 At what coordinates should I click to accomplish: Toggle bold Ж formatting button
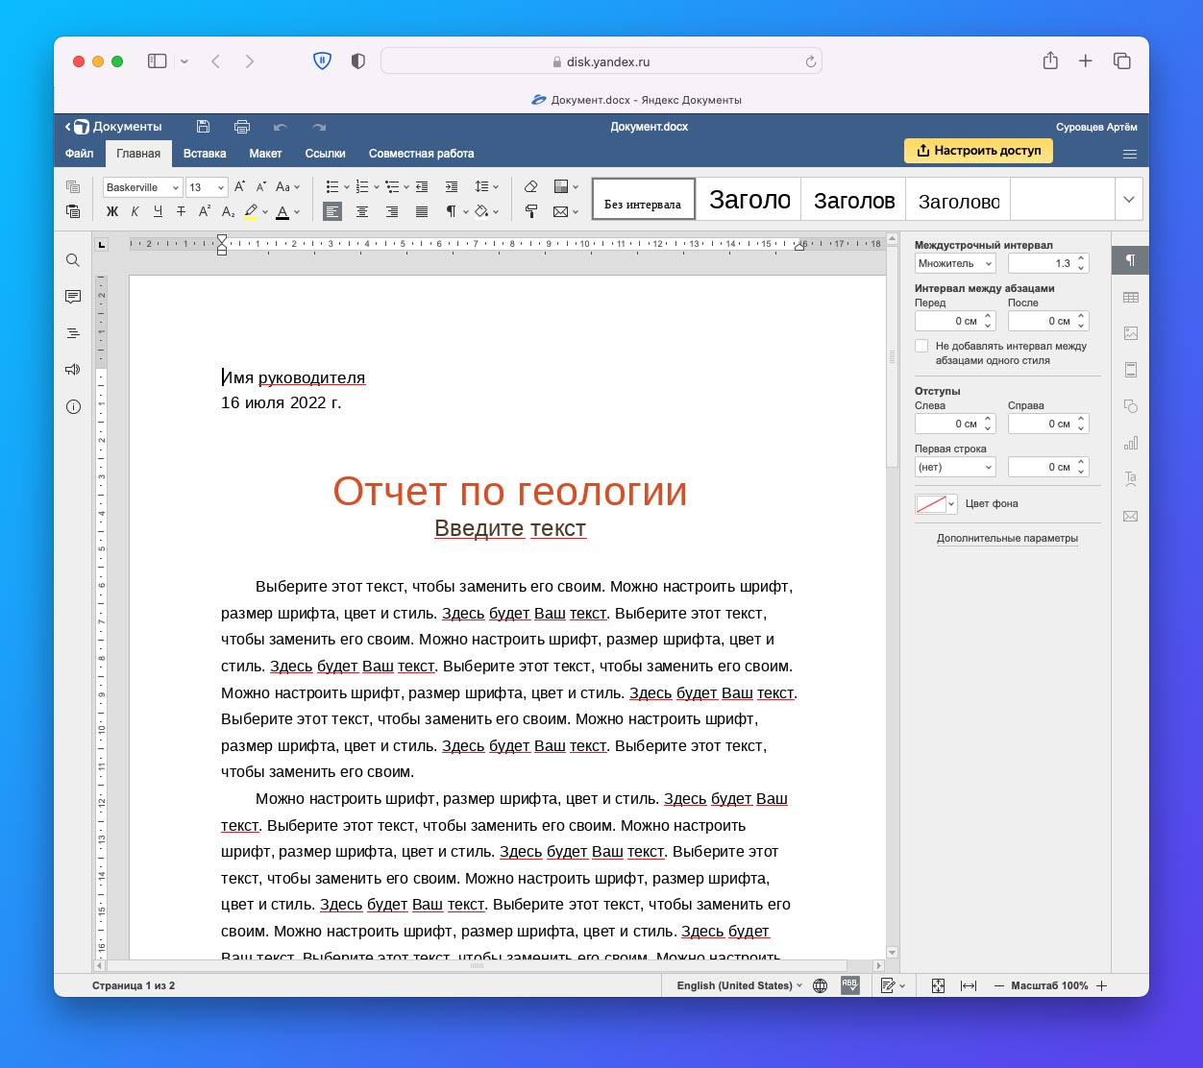pyautogui.click(x=111, y=211)
